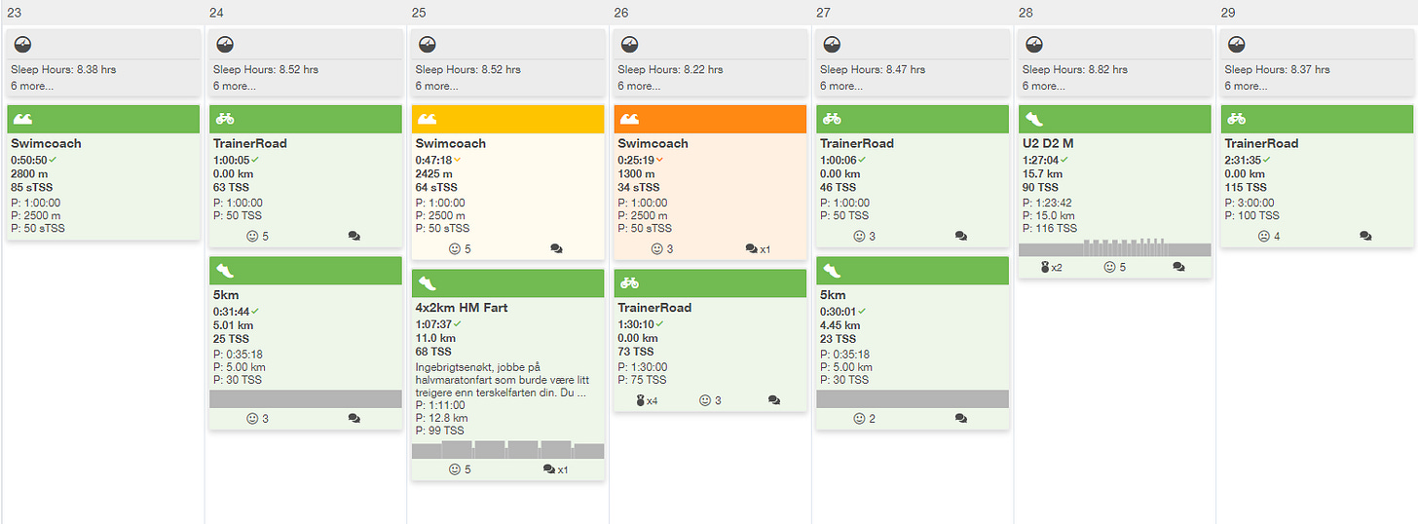This screenshot has width=1418, height=524.
Task: Click the metrics gauge icon on day 25
Action: tap(427, 45)
